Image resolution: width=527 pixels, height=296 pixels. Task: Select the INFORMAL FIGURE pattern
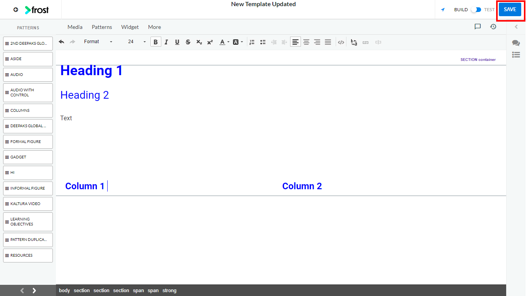point(28,188)
